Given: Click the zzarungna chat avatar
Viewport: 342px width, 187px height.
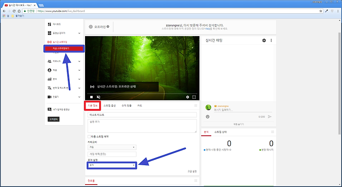Looking at the screenshot, I should coord(209,107).
